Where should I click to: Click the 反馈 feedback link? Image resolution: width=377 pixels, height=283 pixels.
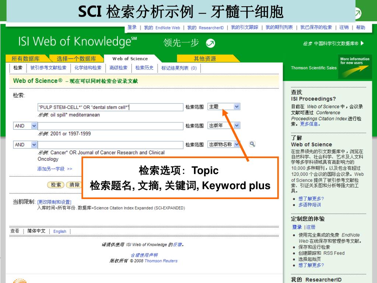pyautogui.click(x=177, y=245)
